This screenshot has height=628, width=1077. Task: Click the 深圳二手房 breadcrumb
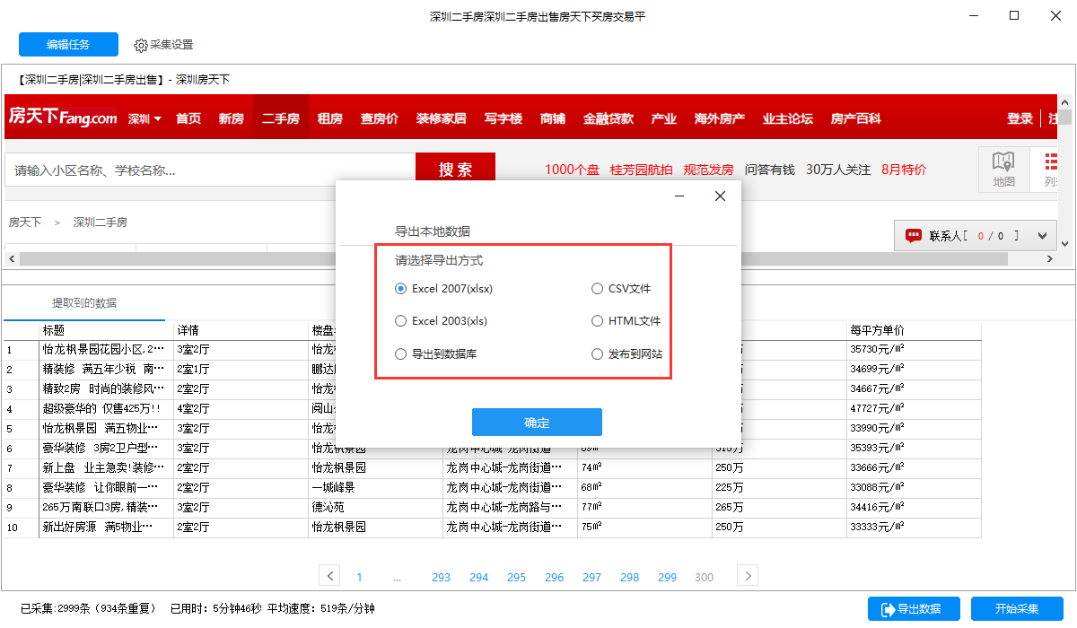pos(101,222)
